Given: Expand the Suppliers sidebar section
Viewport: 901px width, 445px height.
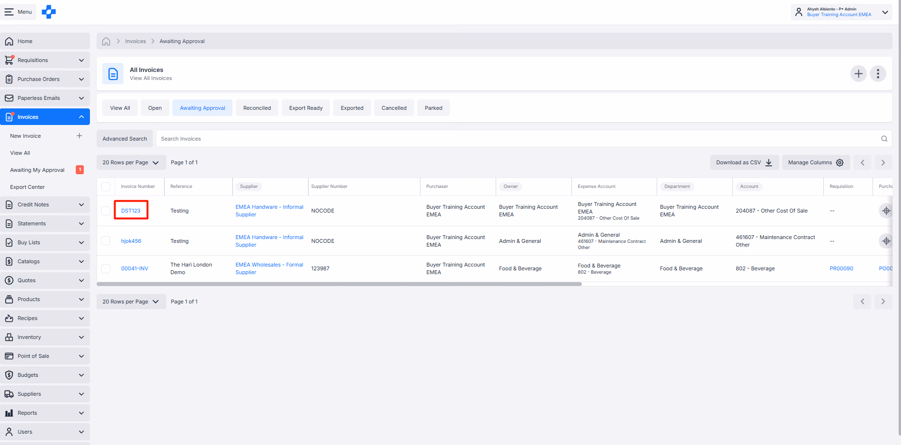Looking at the screenshot, I should point(81,394).
